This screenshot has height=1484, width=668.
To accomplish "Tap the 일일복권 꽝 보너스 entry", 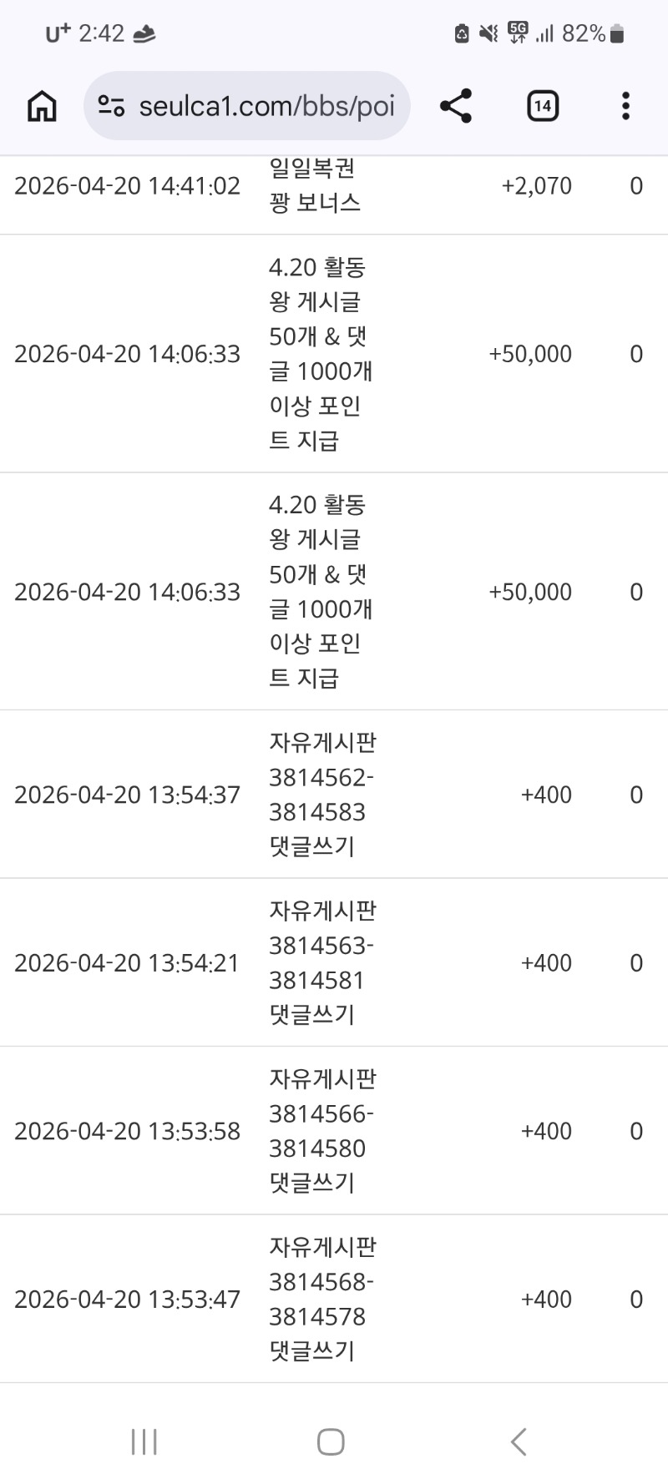I will 315,186.
